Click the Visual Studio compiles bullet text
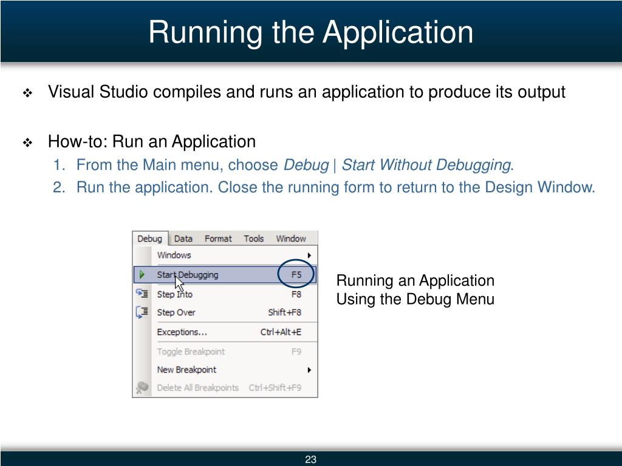Image resolution: width=622 pixels, height=466 pixels. tap(307, 92)
